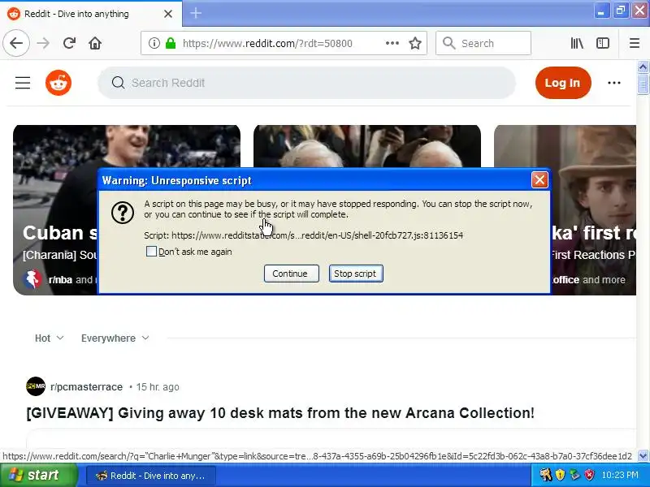Open the GIVEAWAY desk mats post title

click(280, 413)
